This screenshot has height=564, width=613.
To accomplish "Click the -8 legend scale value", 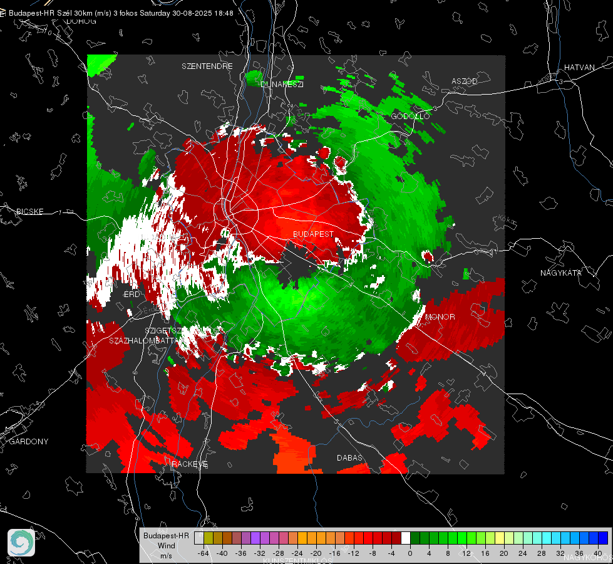I will point(373,554).
